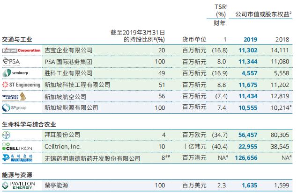Click ST Engineering's 2019 value 11,675
This screenshot has height=193, width=297.
pyautogui.click(x=248, y=85)
